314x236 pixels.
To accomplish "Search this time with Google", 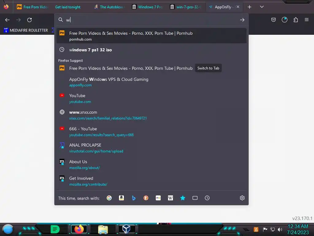I will 109,198.
